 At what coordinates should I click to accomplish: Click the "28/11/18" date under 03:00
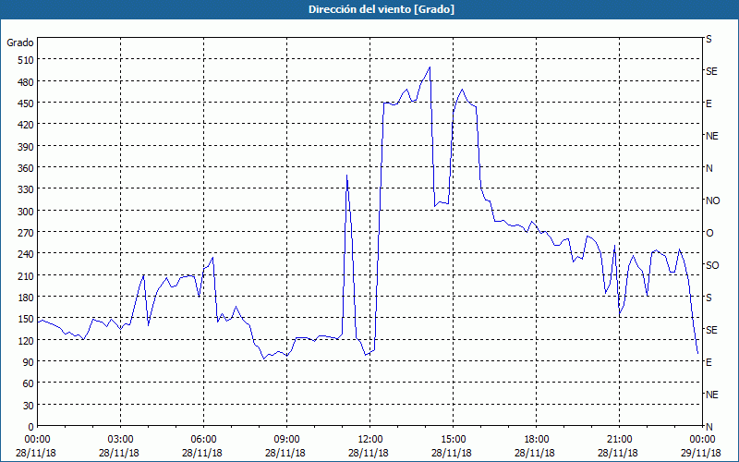click(119, 453)
